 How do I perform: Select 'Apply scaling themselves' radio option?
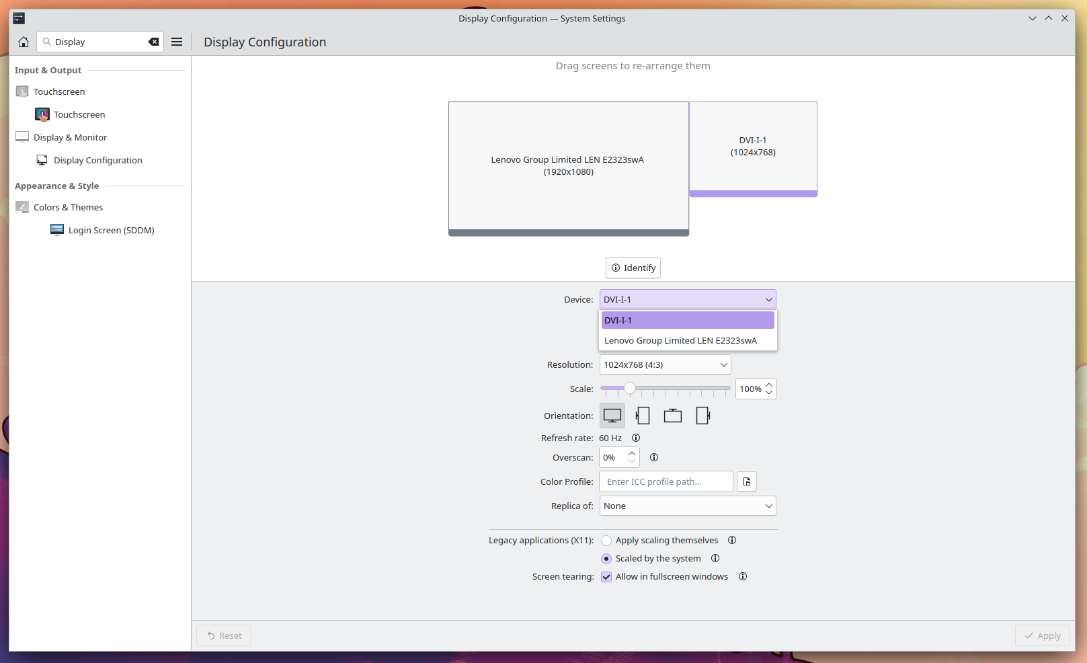click(606, 541)
